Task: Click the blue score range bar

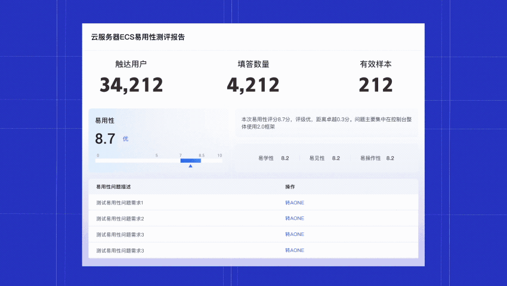Action: pos(191,161)
